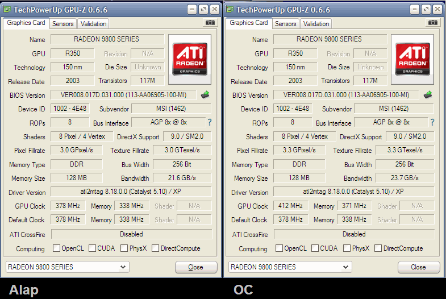Click Transistors 117M value in OC window

[370, 81]
